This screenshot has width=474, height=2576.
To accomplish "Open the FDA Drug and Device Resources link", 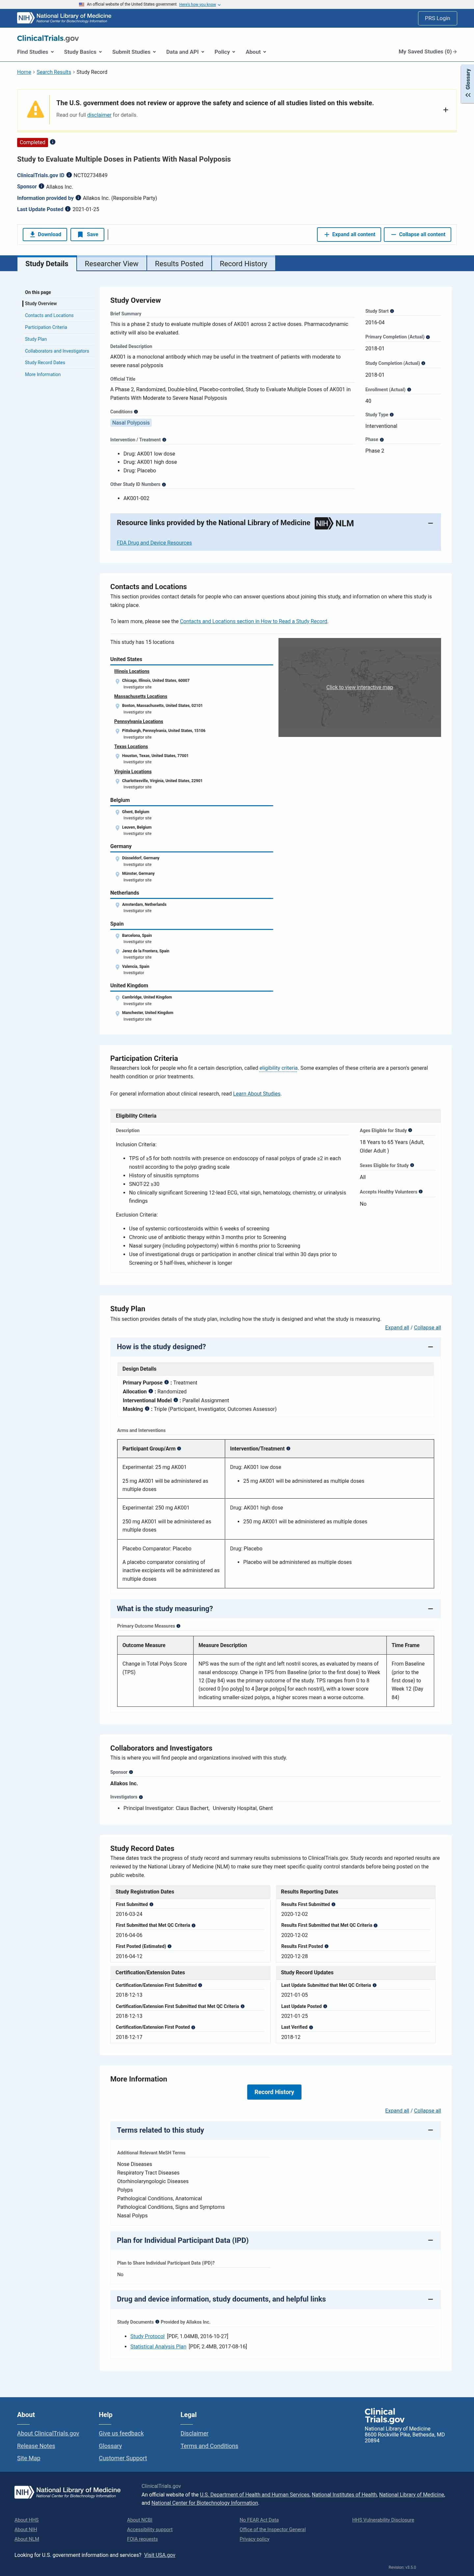I will 154,543.
